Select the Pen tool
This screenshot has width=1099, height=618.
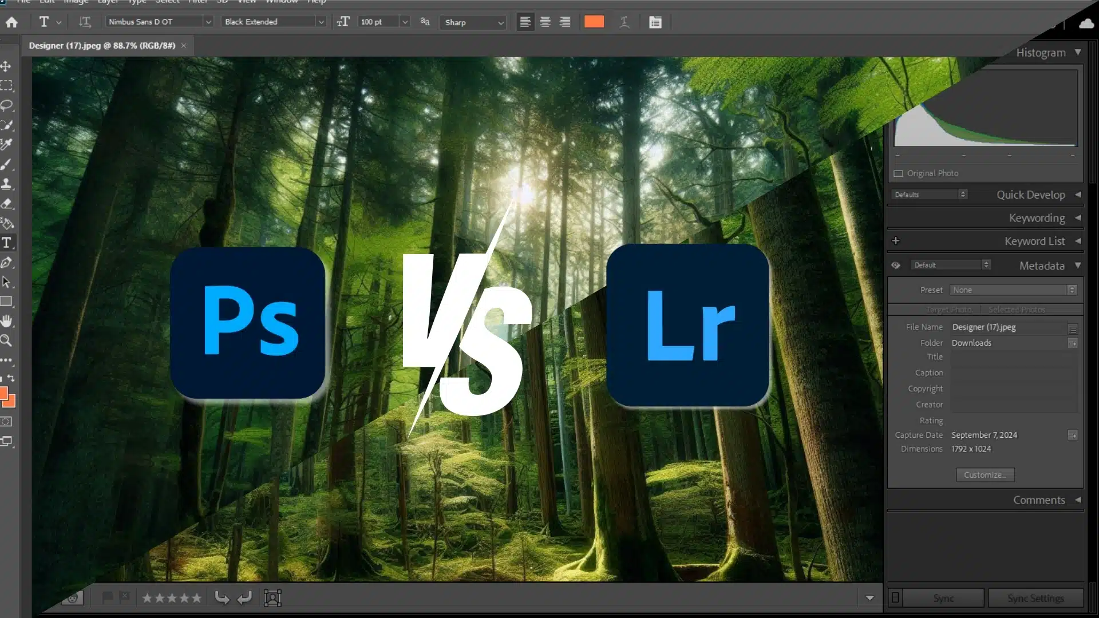(x=6, y=263)
